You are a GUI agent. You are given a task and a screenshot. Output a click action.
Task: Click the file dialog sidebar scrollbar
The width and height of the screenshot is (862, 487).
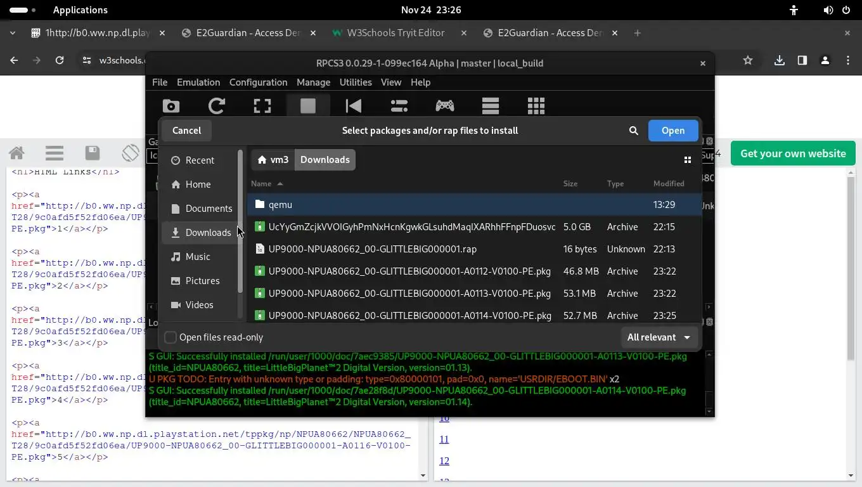(x=240, y=222)
